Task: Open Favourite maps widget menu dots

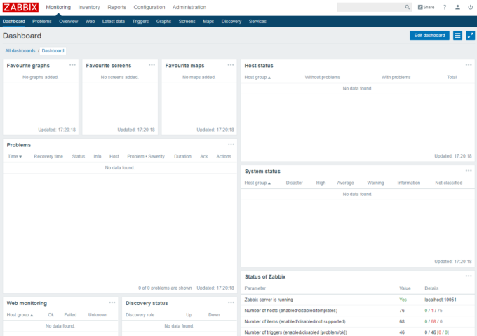Action: click(x=231, y=65)
